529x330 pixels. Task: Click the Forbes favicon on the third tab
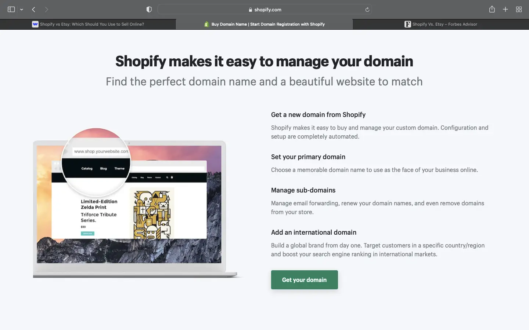[x=407, y=24]
